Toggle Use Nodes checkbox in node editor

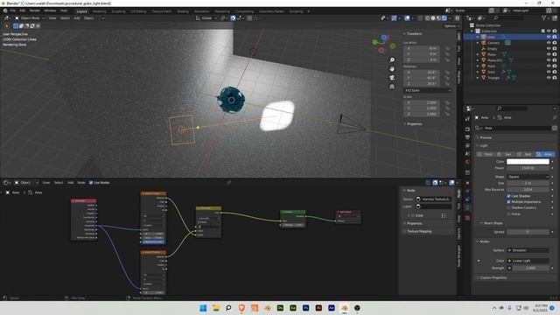coord(91,183)
